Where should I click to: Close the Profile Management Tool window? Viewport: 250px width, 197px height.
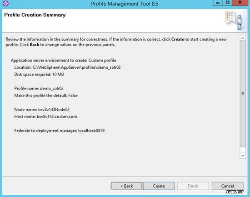(x=240, y=3)
